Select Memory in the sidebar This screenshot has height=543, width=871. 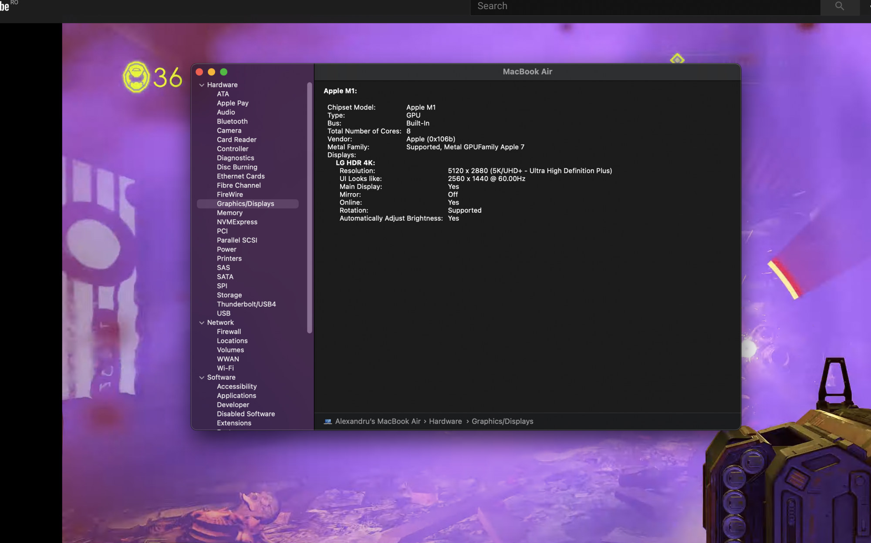(x=230, y=213)
